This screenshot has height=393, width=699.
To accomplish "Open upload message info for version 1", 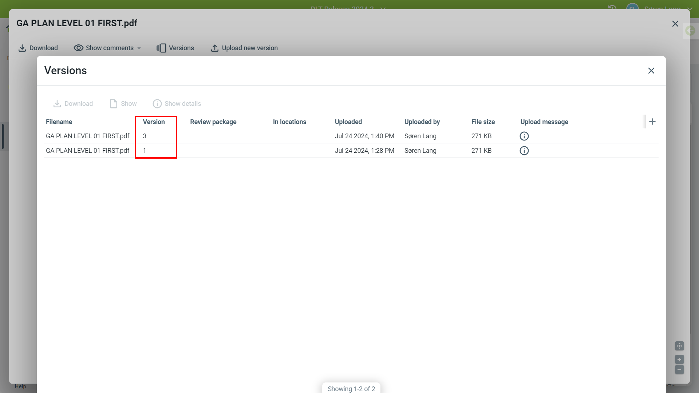I will point(524,151).
